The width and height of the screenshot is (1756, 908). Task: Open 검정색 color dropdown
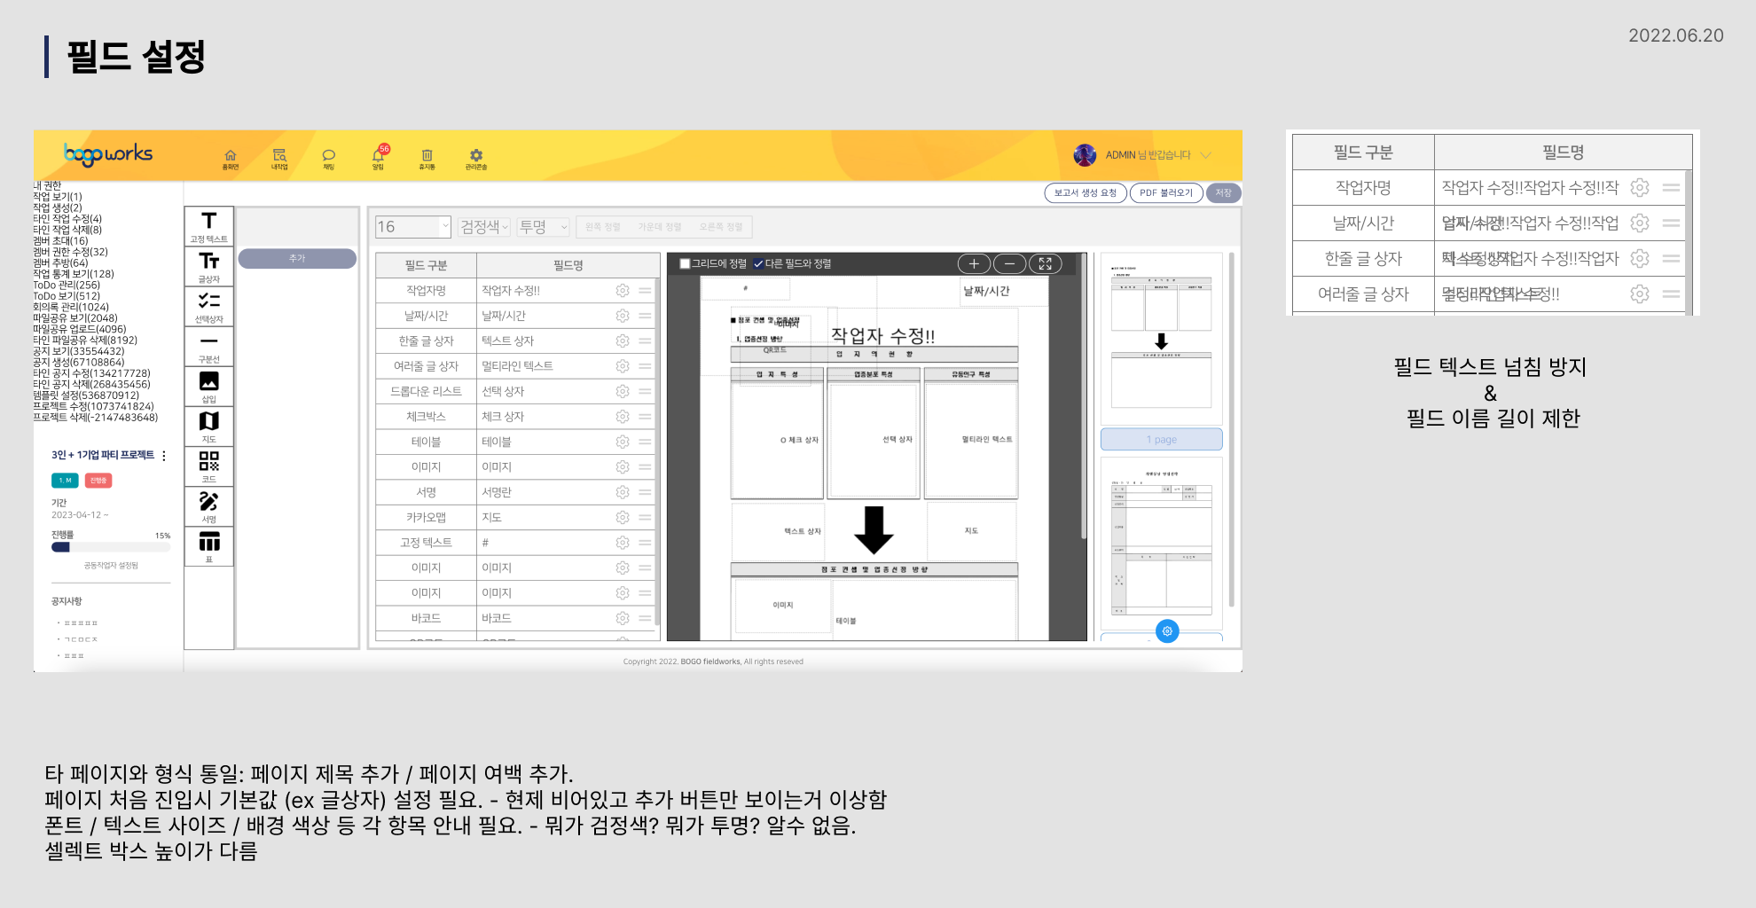pos(483,227)
